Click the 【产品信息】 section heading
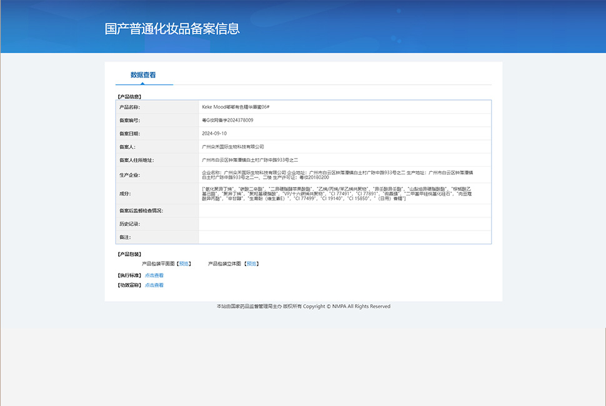606x406 pixels. click(x=129, y=97)
